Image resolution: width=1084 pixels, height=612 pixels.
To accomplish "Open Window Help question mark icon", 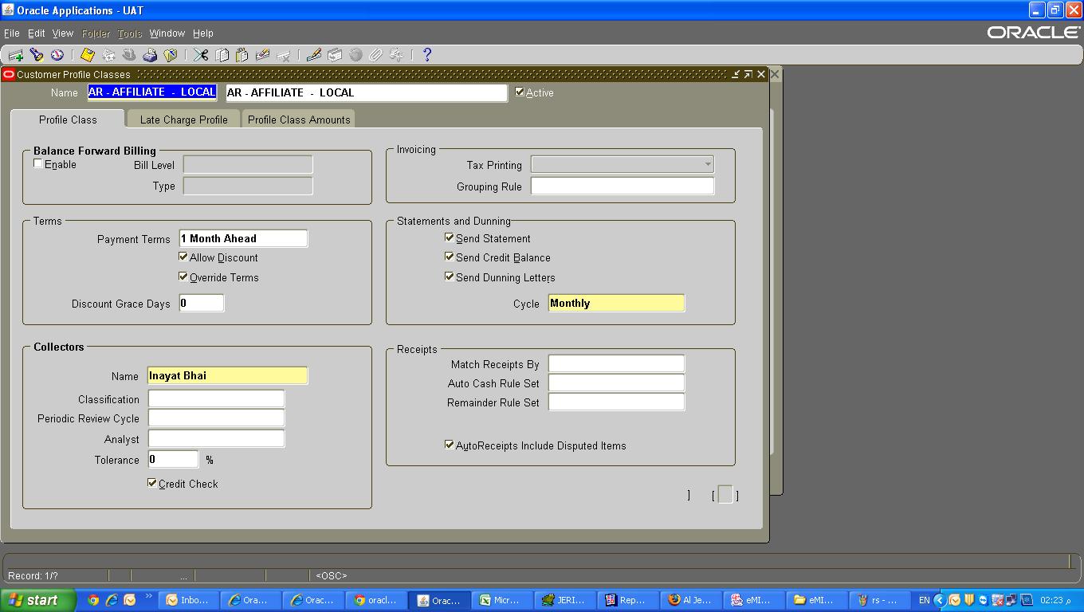I will (427, 55).
